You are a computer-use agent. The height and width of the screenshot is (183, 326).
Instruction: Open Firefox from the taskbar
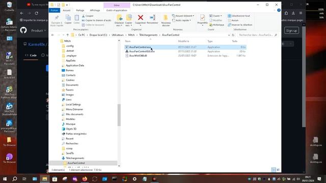[85, 179]
